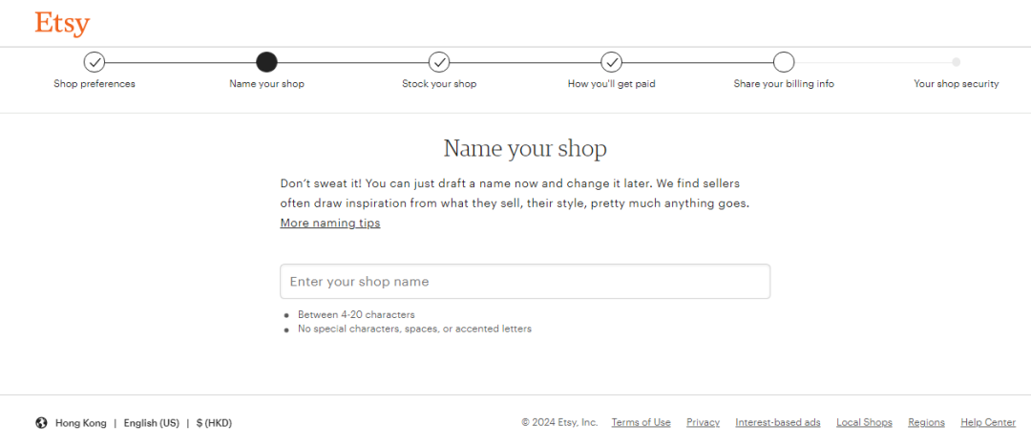
Task: Click the Stock your shop checkmark circle
Action: [x=439, y=62]
